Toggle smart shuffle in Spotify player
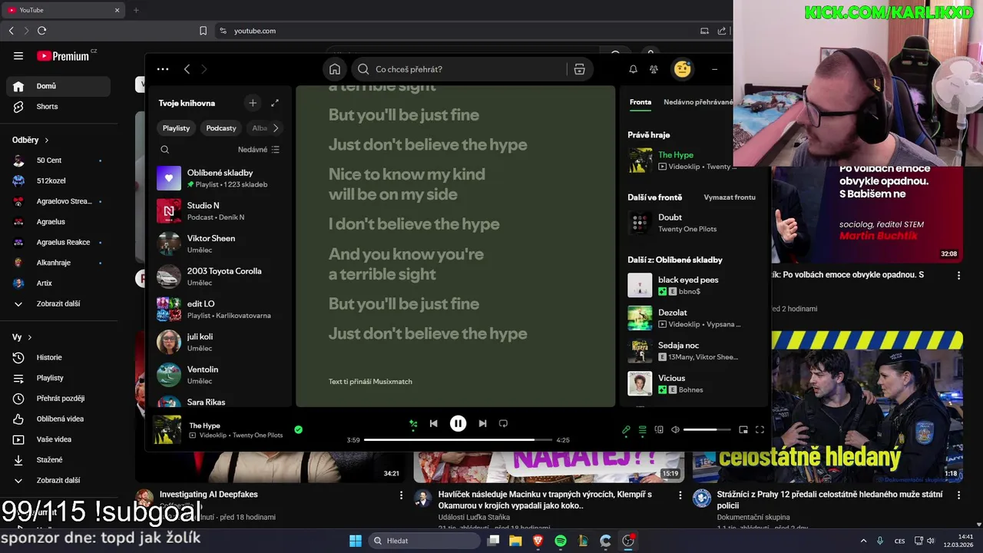The height and width of the screenshot is (553, 983). point(413,423)
